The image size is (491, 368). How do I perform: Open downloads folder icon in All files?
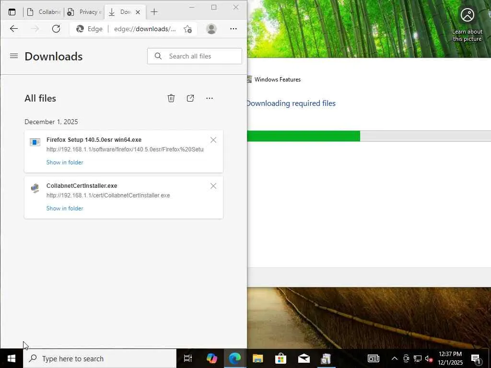click(190, 98)
